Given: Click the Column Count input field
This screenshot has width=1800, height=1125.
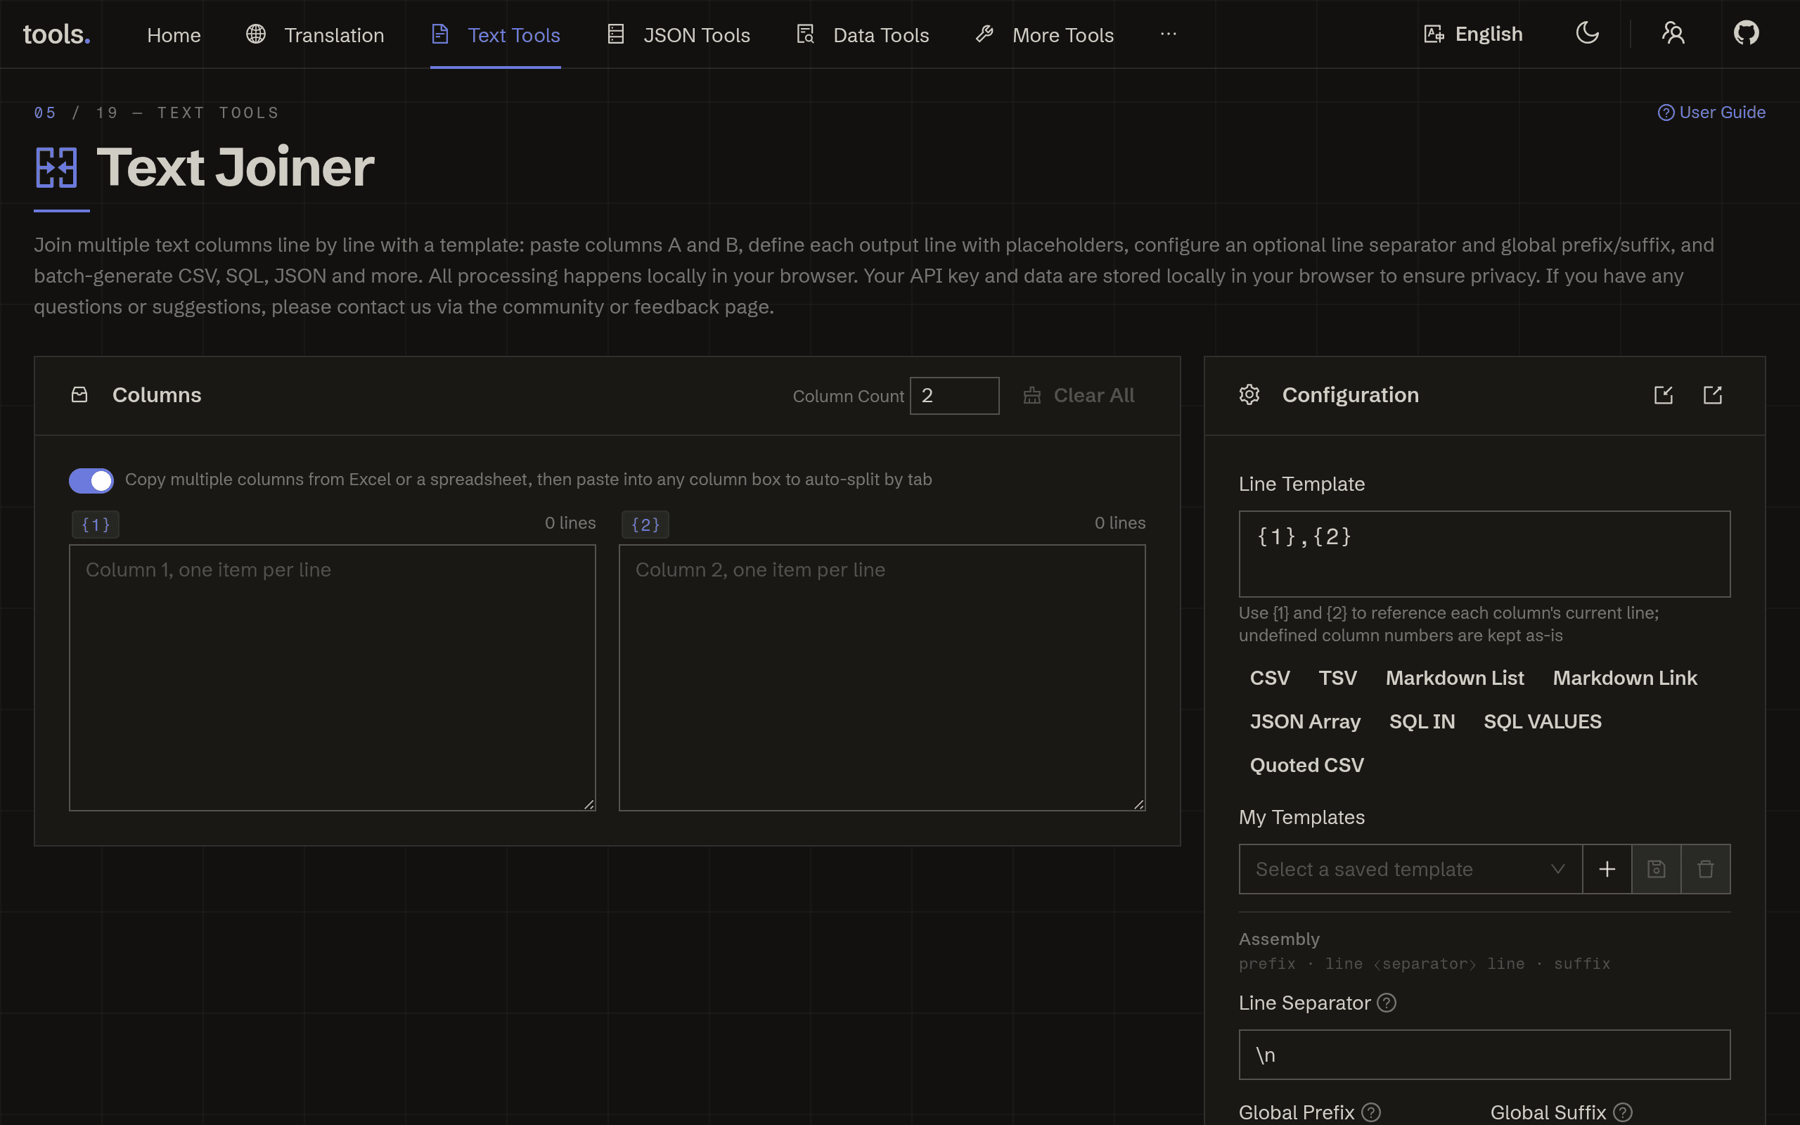Looking at the screenshot, I should tap(954, 395).
